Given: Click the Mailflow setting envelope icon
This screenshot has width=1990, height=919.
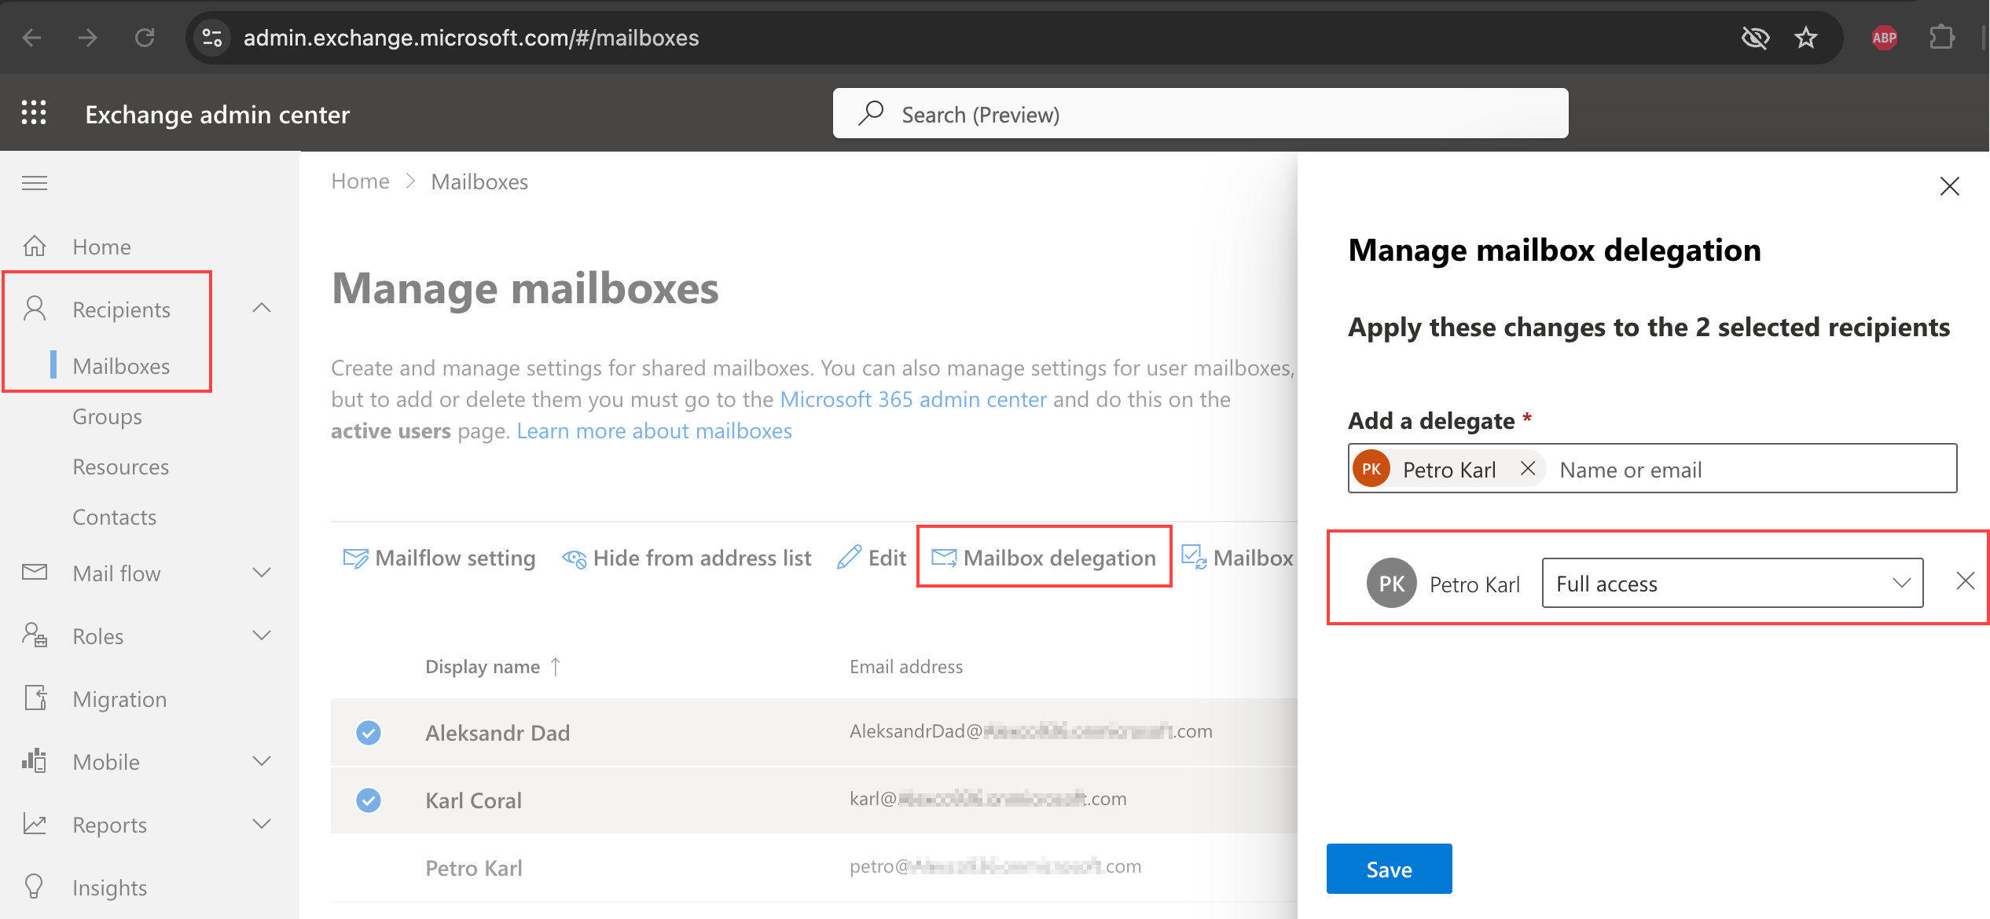Looking at the screenshot, I should (x=355, y=558).
